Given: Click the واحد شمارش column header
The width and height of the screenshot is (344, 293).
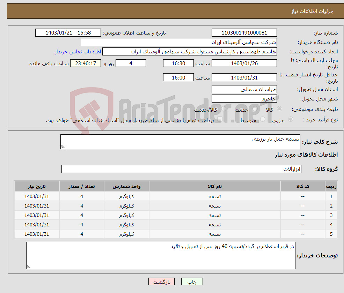Looking at the screenshot, I should tap(126, 187).
